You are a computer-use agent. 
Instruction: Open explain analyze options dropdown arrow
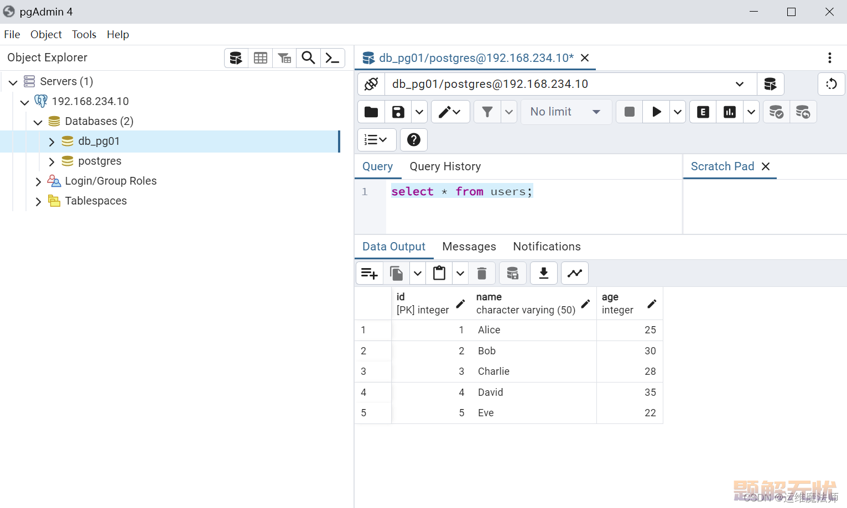tap(751, 112)
